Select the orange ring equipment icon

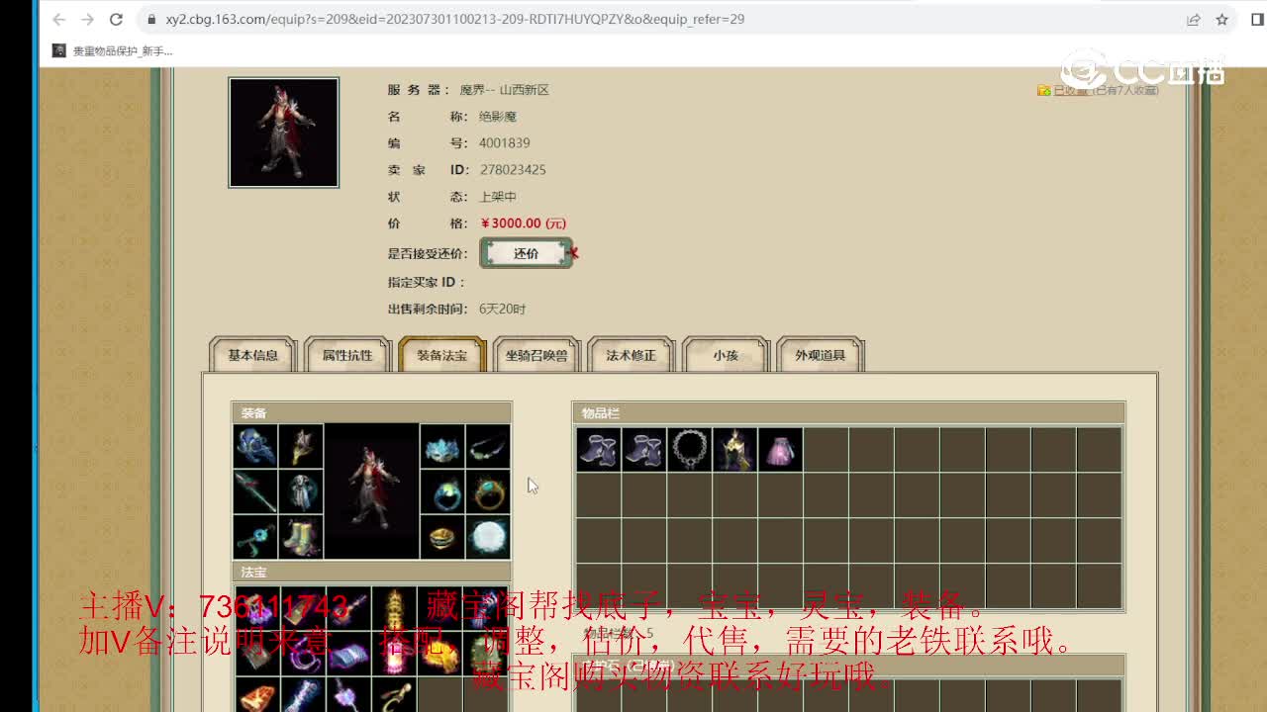tap(490, 491)
